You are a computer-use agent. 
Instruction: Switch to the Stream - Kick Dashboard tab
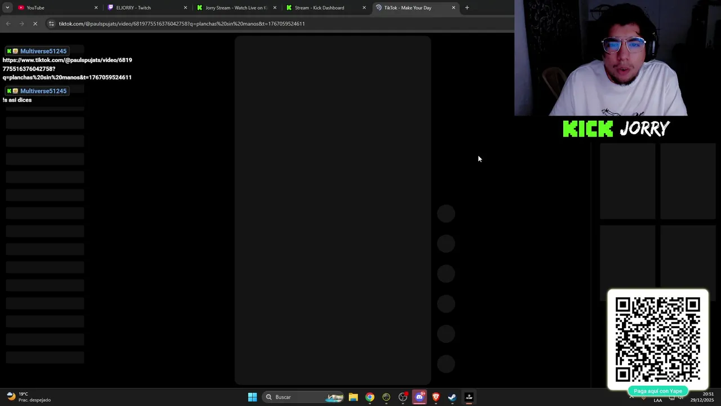coord(327,7)
